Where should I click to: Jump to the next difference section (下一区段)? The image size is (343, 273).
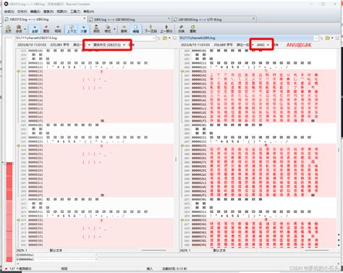coord(151,29)
